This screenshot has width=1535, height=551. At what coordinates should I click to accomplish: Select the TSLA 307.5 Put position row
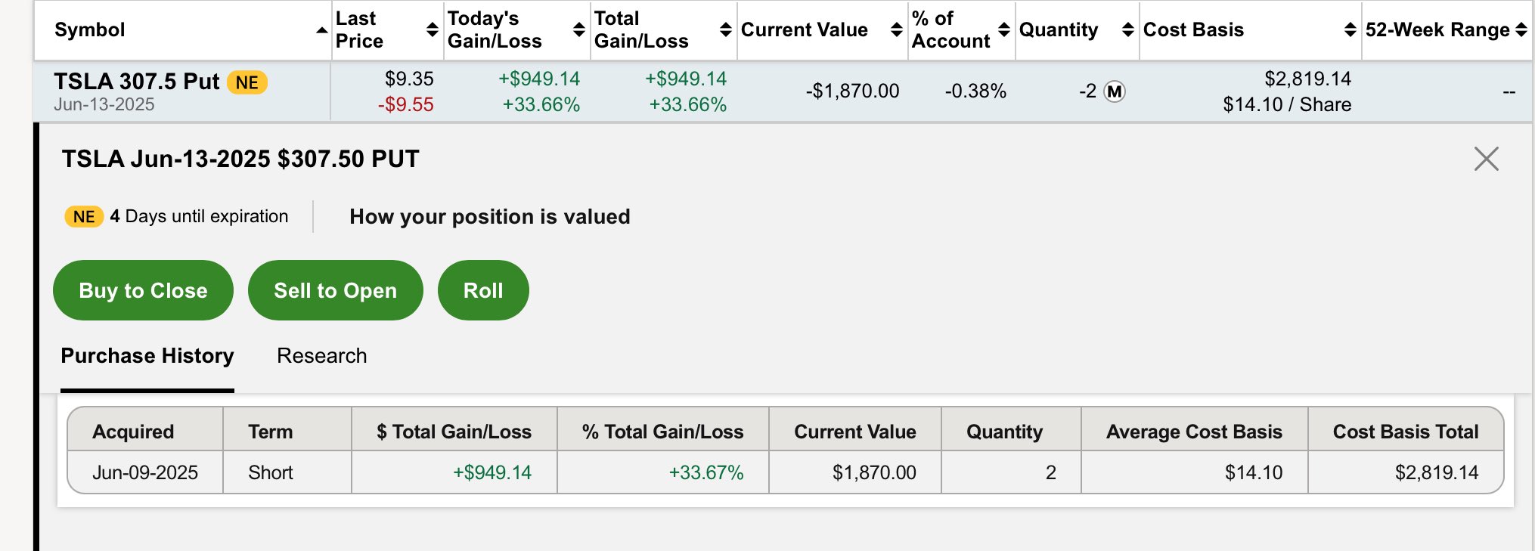[x=783, y=91]
